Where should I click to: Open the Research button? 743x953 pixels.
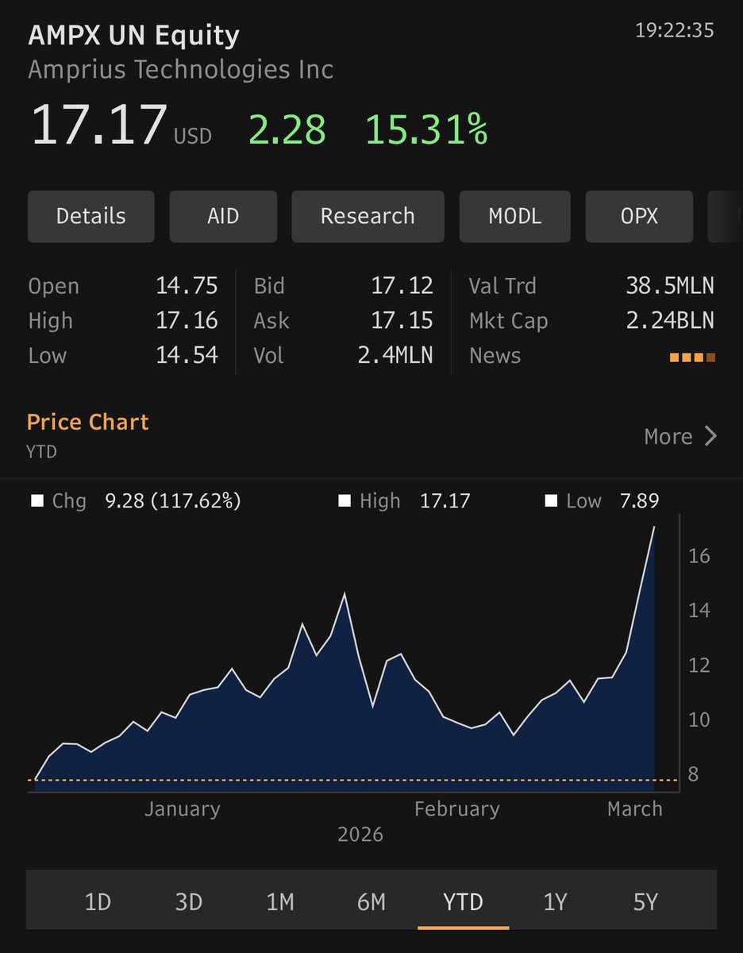pos(368,216)
